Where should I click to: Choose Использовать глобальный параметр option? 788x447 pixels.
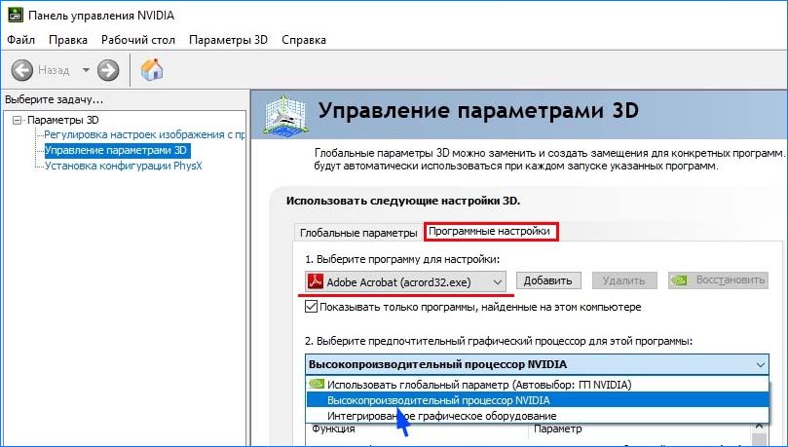pos(538,385)
